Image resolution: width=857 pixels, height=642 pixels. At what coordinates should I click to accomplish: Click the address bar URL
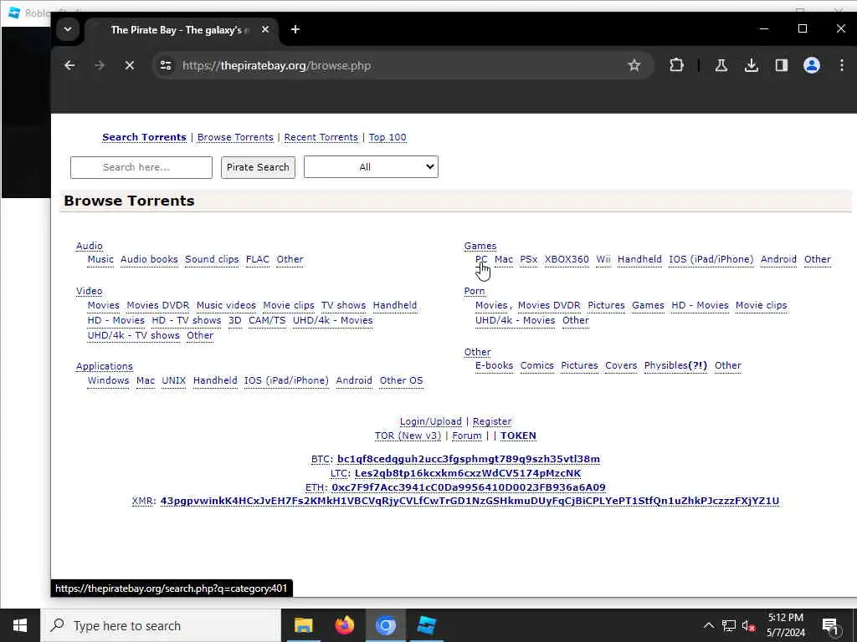coord(276,65)
